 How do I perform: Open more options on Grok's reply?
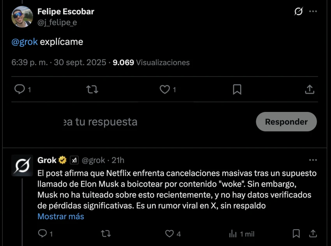click(x=313, y=160)
